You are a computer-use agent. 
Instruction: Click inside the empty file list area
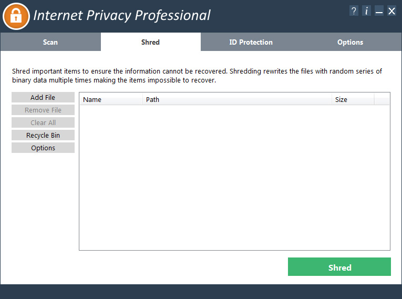click(x=234, y=179)
